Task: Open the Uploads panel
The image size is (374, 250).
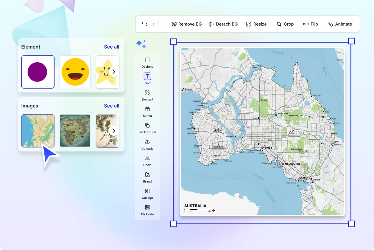Action: point(147,145)
